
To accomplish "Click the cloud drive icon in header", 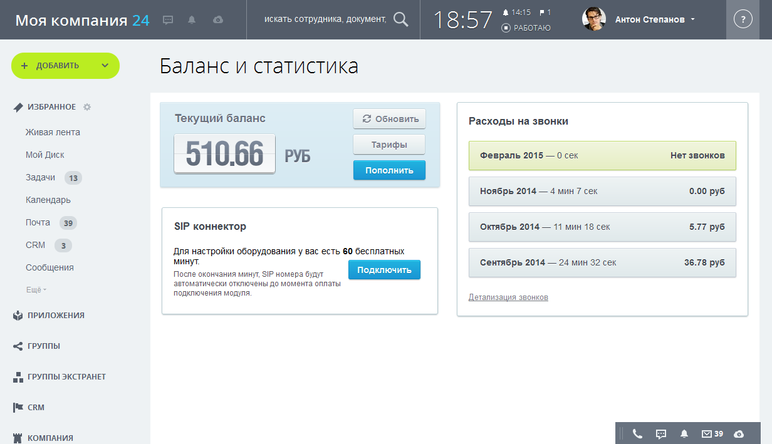I will click(x=217, y=20).
